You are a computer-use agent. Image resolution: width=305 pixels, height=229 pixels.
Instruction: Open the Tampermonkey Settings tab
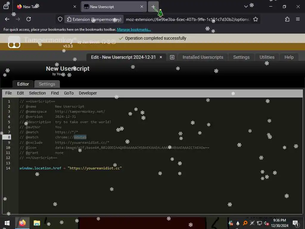pyautogui.click(x=241, y=57)
